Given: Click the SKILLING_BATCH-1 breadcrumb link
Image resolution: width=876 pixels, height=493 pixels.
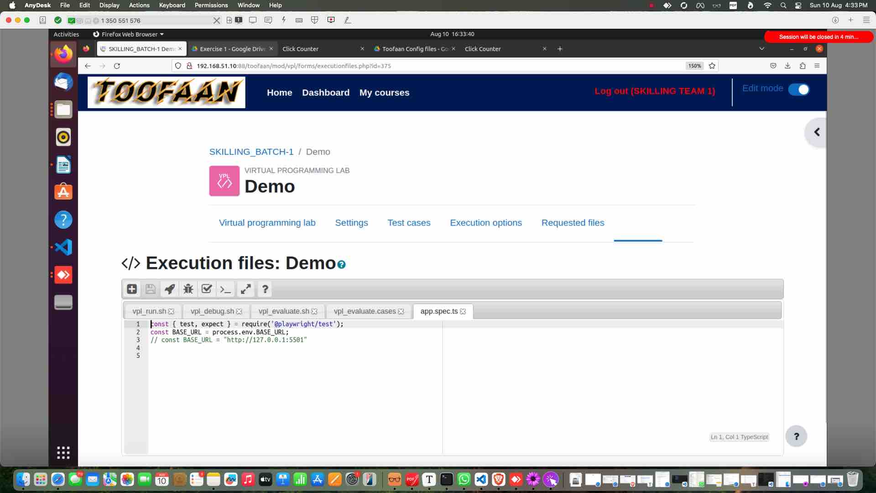Looking at the screenshot, I should point(251,152).
